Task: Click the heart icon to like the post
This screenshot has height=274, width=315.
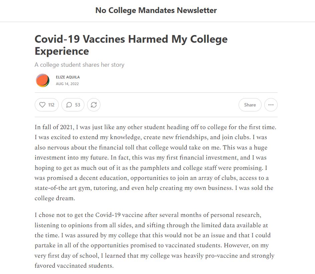Action: pos(42,105)
